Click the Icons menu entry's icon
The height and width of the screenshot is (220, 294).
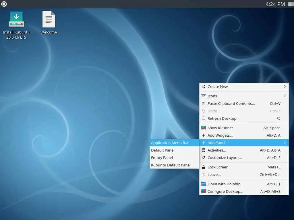204,96
